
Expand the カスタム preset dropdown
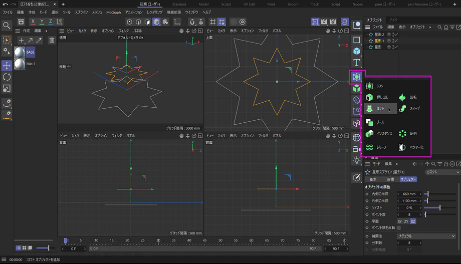tap(441, 172)
